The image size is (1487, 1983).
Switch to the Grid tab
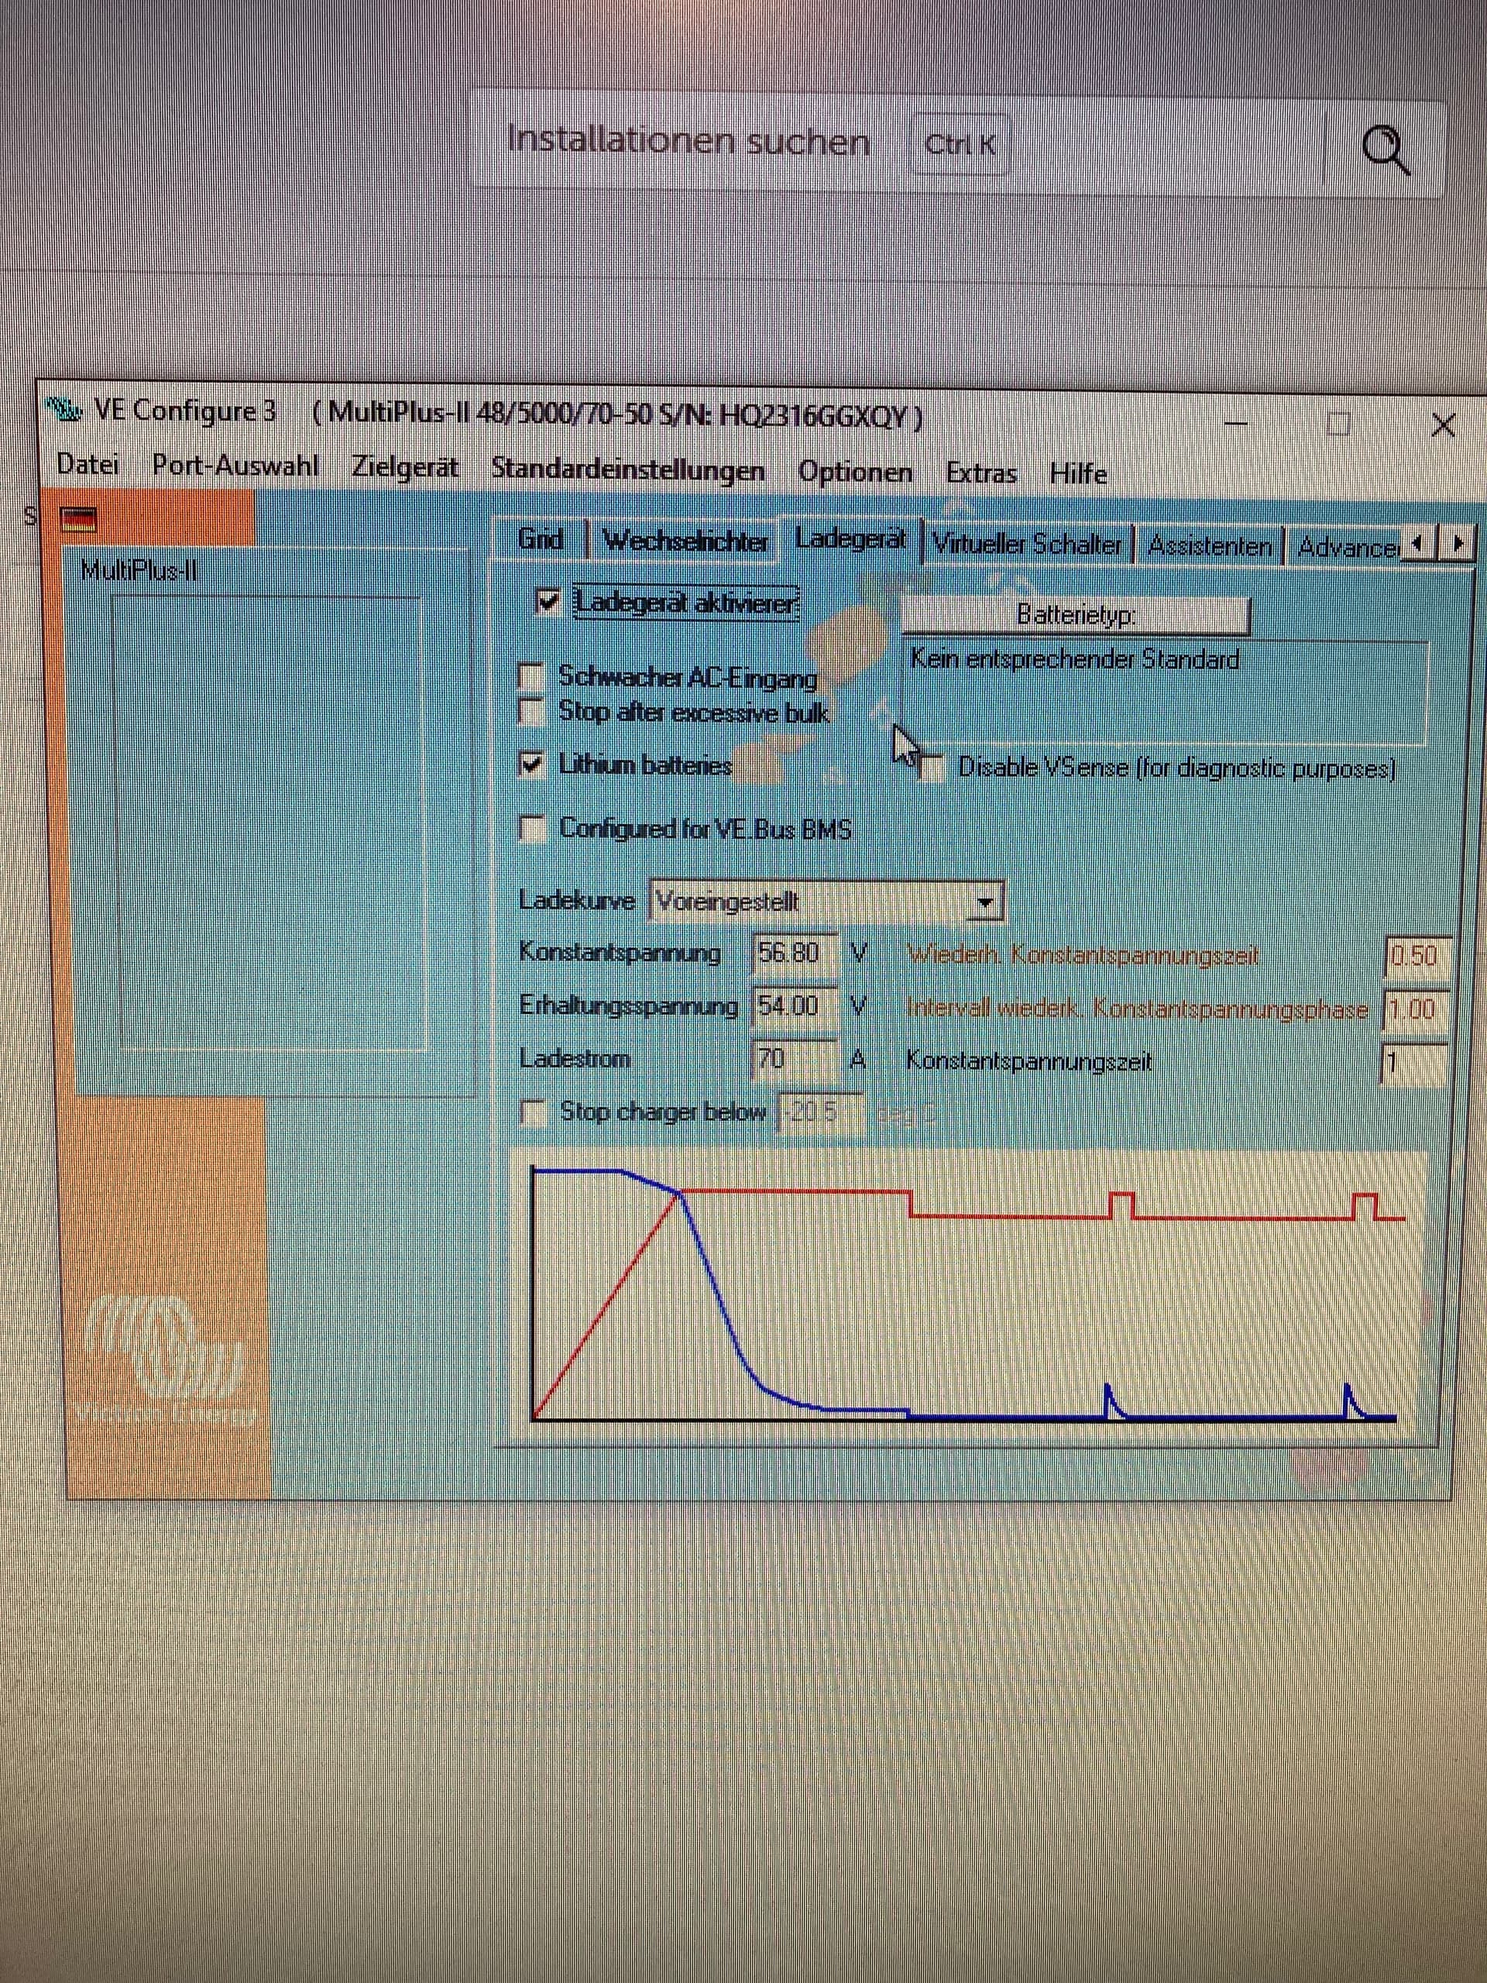541,540
